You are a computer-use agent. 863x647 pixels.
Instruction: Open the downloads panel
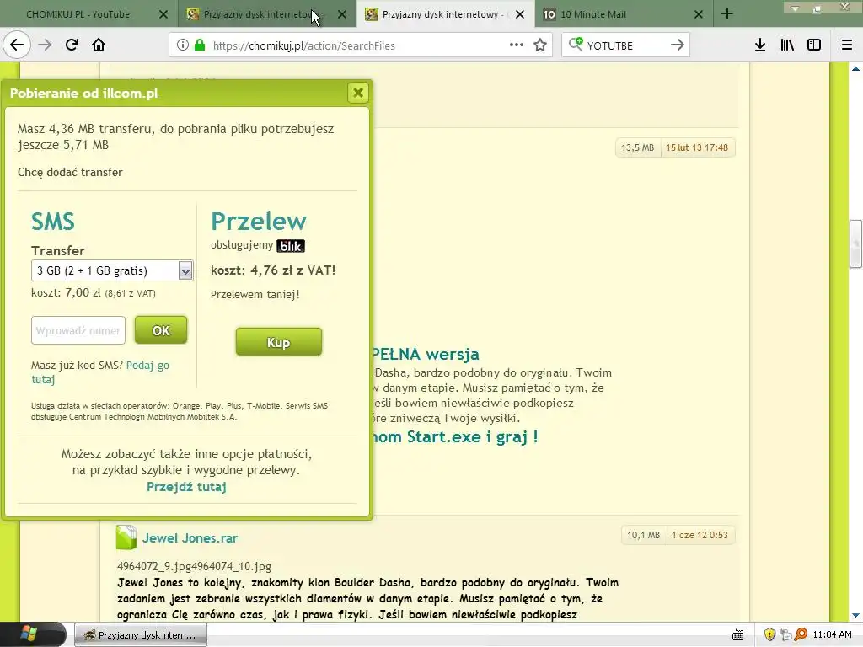[x=760, y=45]
